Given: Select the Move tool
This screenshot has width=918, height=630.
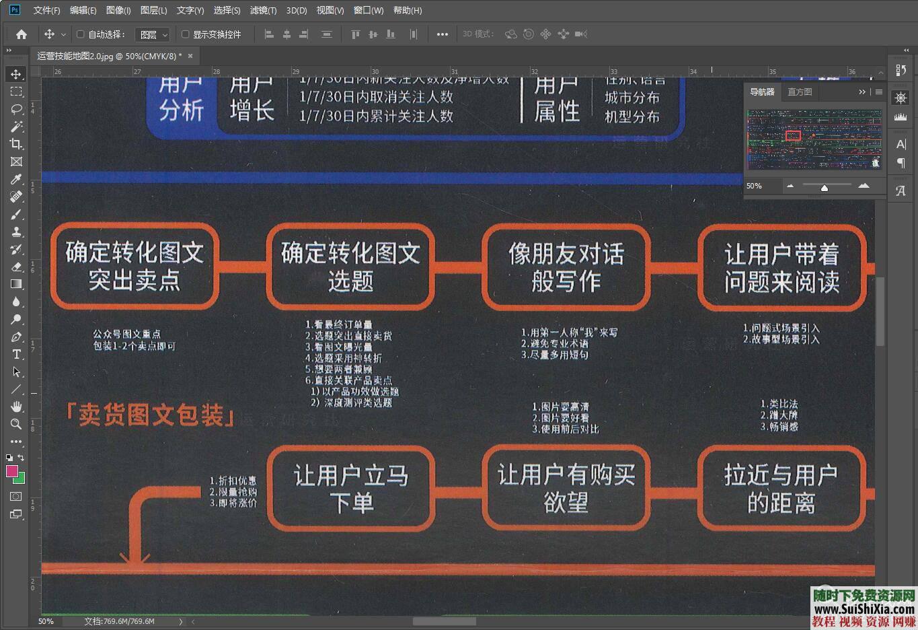Looking at the screenshot, I should click(x=16, y=74).
